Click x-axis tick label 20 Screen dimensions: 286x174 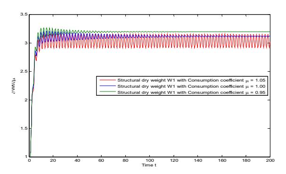[x=53, y=160]
